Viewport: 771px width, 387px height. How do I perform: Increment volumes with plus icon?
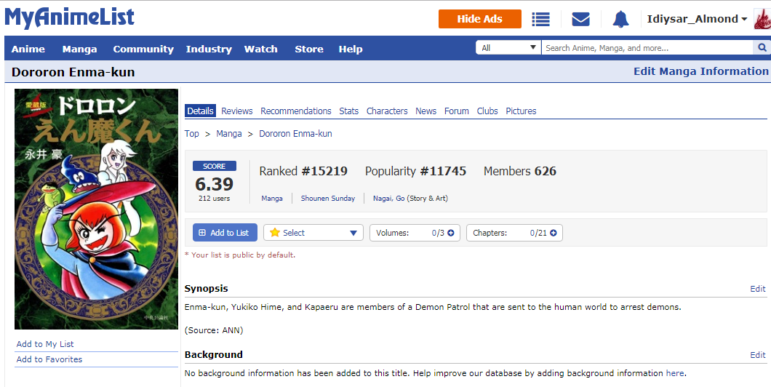pos(450,233)
